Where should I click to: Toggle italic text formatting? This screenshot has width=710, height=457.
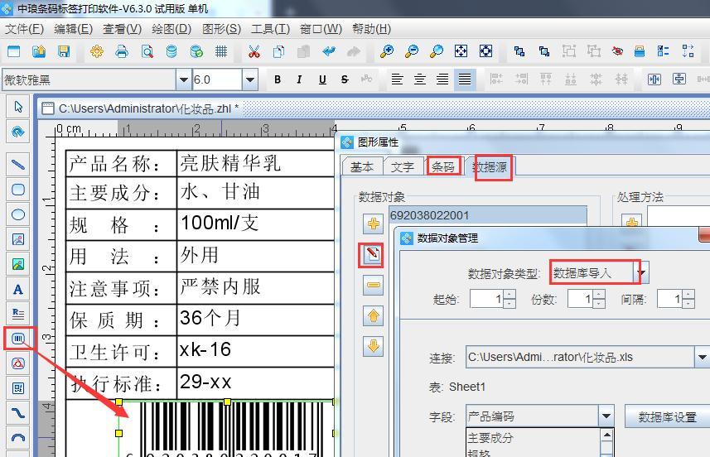[299, 79]
